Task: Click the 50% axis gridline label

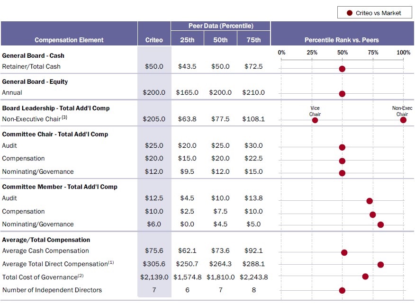Action: tap(342, 53)
